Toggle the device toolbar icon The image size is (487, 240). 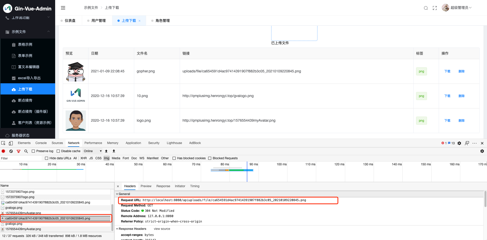point(11,143)
